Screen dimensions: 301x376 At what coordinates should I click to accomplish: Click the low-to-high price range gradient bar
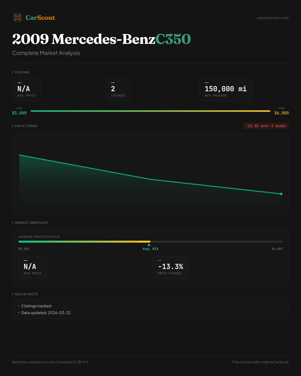(x=150, y=111)
